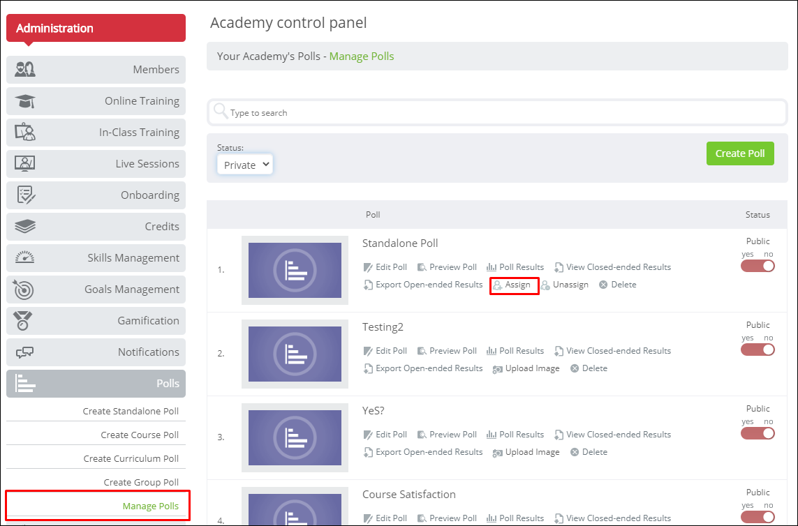
Task: Click the Credits stack icon
Action: (x=25, y=226)
